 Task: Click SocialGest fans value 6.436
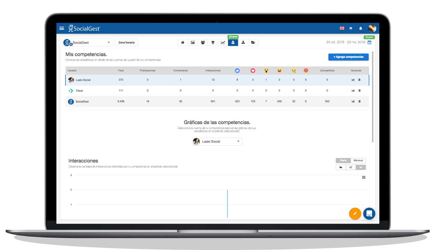pyautogui.click(x=121, y=101)
